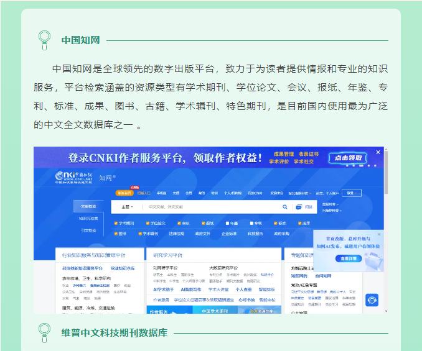Open the 智能排版 link

click(x=267, y=289)
